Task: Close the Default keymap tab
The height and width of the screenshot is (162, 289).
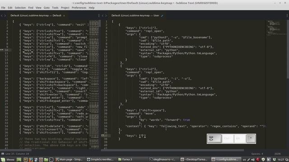Action: (64, 16)
